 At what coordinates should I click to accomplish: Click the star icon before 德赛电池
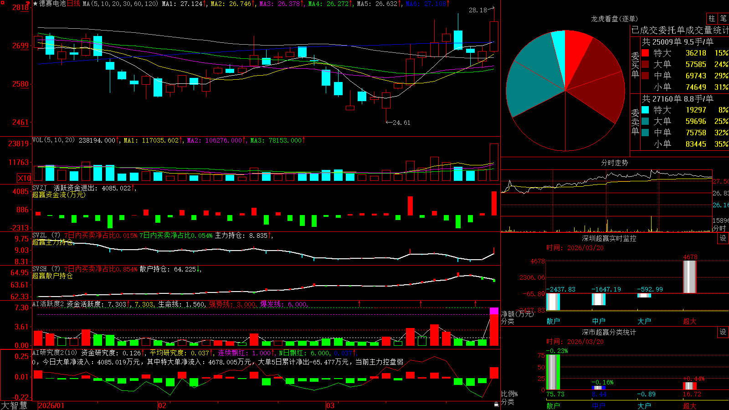point(35,4)
